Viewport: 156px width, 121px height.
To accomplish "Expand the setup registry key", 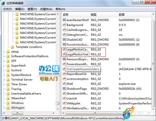I will [4, 52].
